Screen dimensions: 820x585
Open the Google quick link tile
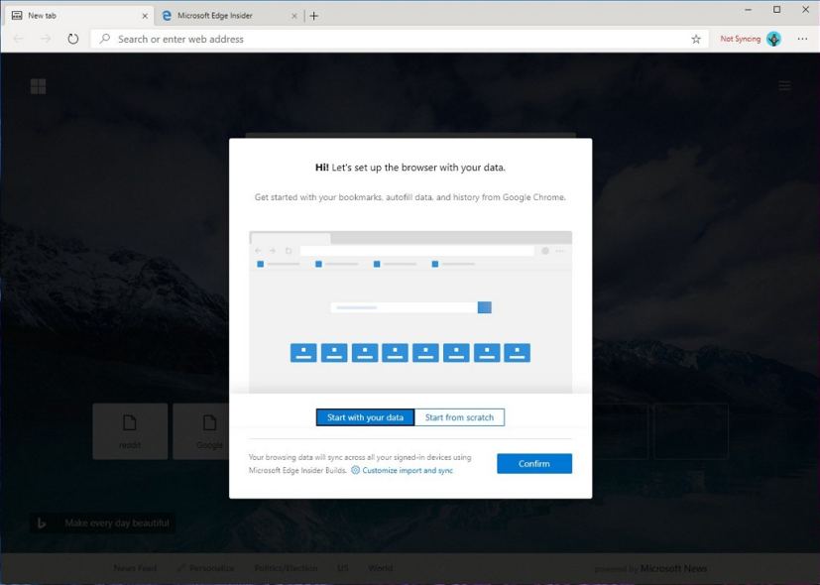point(201,431)
